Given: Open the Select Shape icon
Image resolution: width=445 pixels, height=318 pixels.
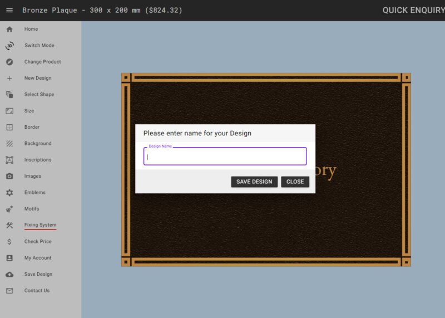Looking at the screenshot, I should coord(9,94).
